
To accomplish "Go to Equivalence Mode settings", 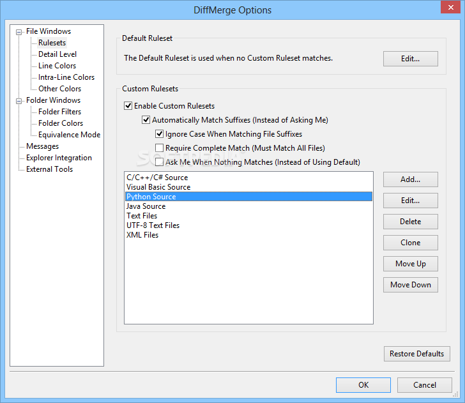I will [x=69, y=135].
